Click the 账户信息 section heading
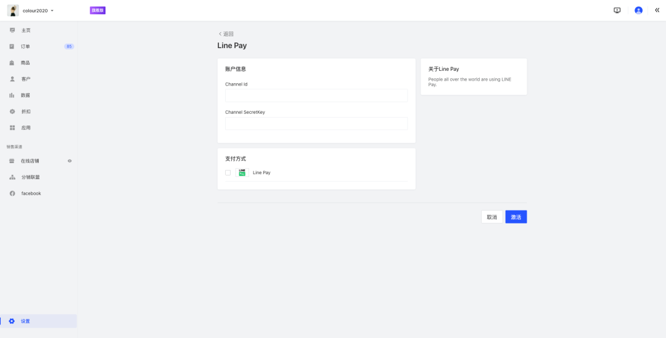 pos(236,69)
